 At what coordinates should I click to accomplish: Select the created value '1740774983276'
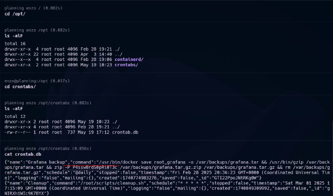(x=139, y=178)
